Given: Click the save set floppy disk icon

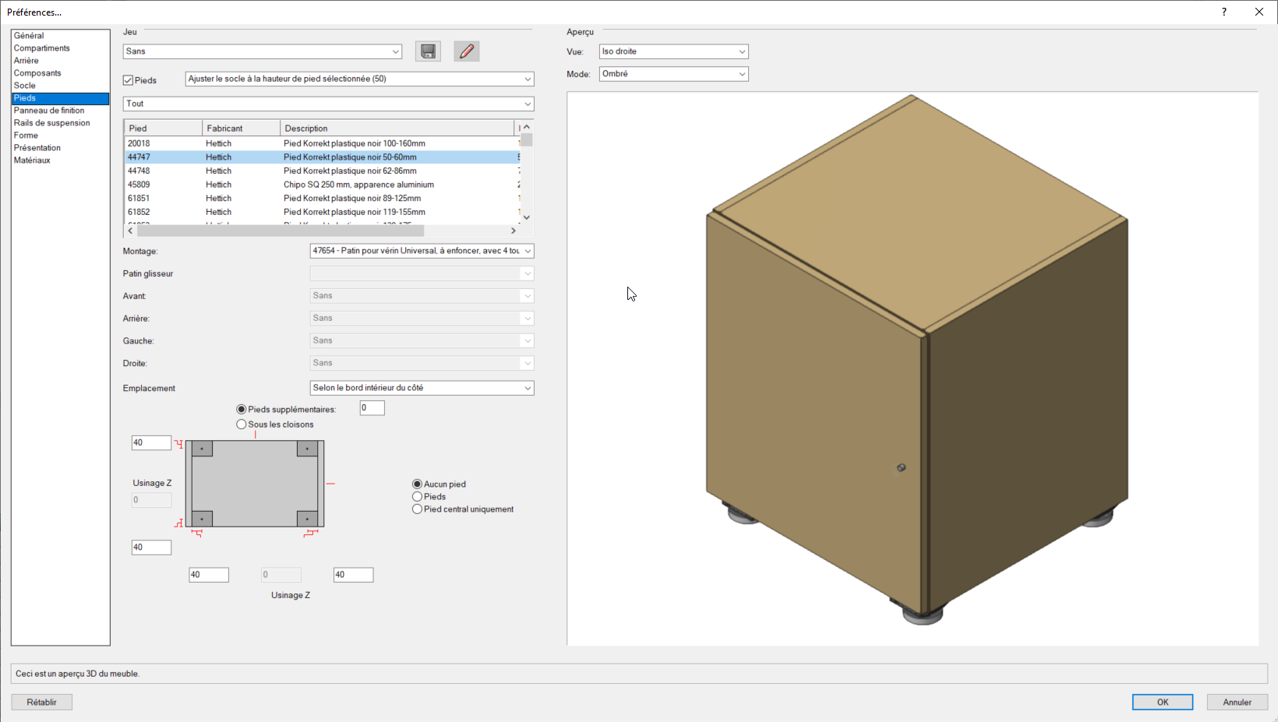Looking at the screenshot, I should [428, 51].
